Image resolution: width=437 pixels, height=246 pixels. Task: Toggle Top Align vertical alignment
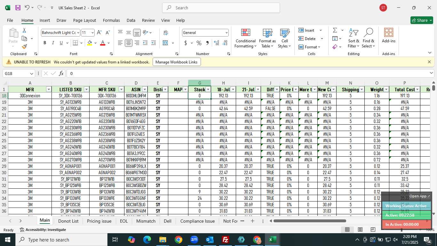120,32
